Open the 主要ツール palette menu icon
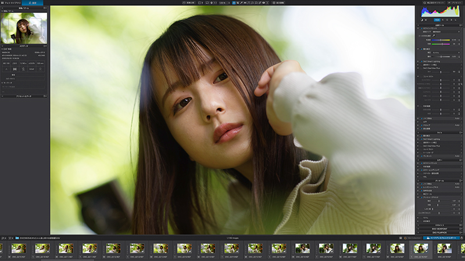Image resolution: width=465 pixels, height=261 pixels. [461, 25]
